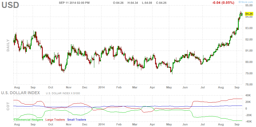Click the USD ticker title
Screen dimensions: 256x127
pyautogui.click(x=10, y=5)
